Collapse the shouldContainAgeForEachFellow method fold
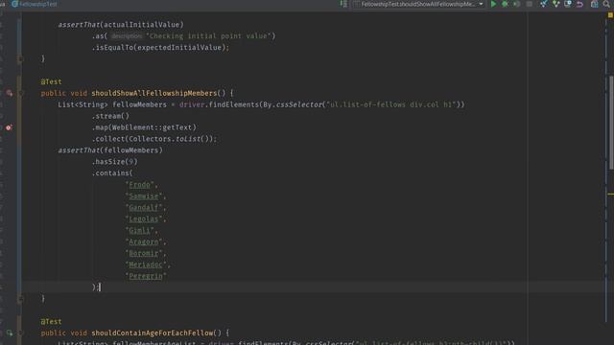This screenshot has height=345, width=614. [x=21, y=333]
